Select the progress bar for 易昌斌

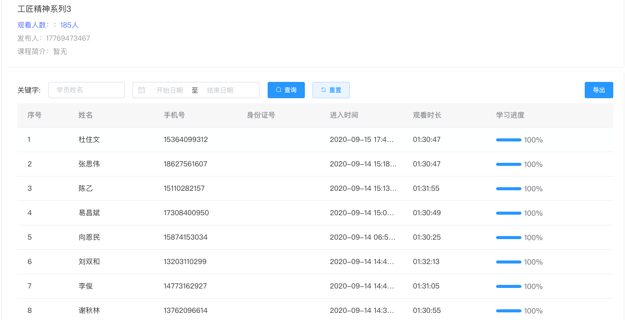[508, 213]
